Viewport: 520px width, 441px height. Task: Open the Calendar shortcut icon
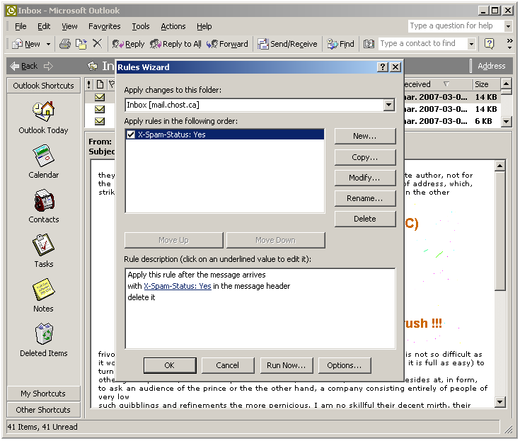[x=43, y=156]
